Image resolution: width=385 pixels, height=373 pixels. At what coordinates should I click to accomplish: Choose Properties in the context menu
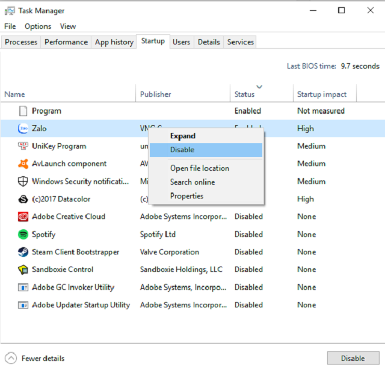(206, 196)
